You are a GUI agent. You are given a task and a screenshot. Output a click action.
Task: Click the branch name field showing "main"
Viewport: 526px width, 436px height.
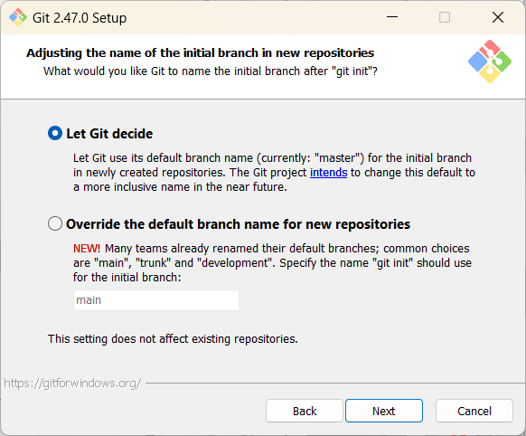156,300
